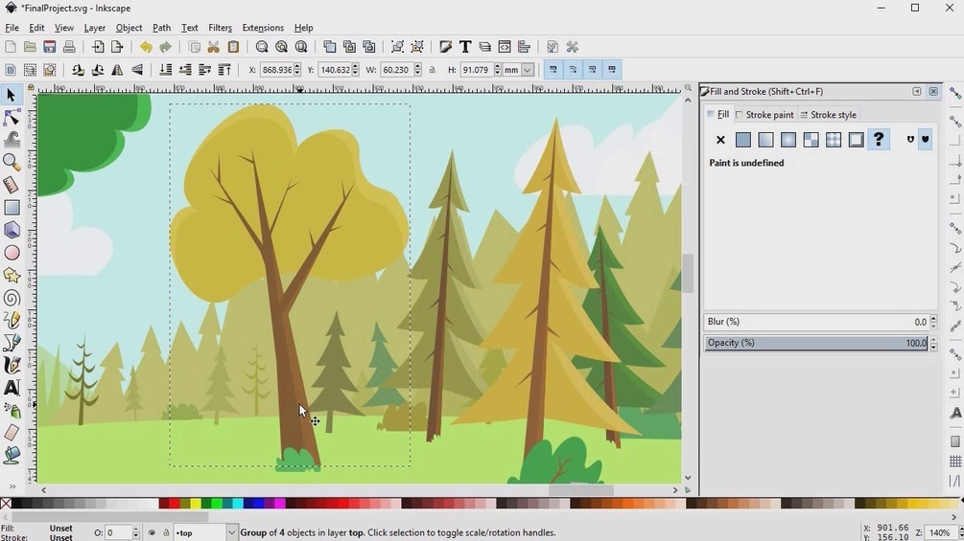Pick the Star and polygon tool
Screen dimensions: 964x541
tap(12, 276)
